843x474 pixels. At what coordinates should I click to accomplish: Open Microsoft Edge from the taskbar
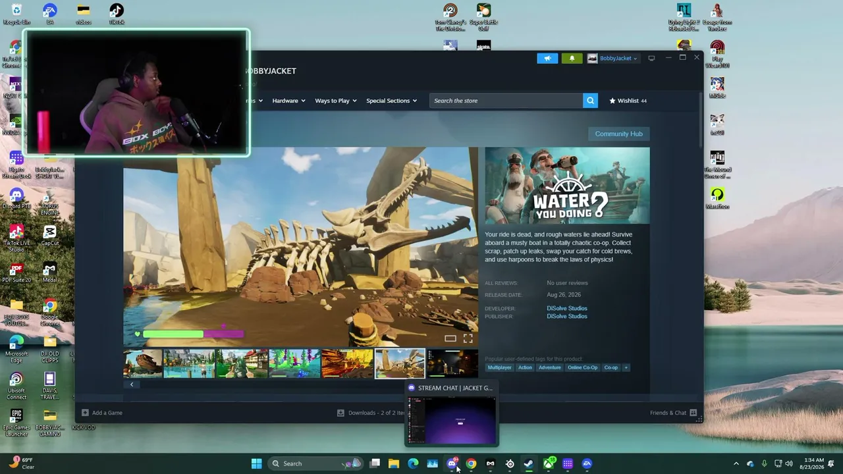pos(413,463)
